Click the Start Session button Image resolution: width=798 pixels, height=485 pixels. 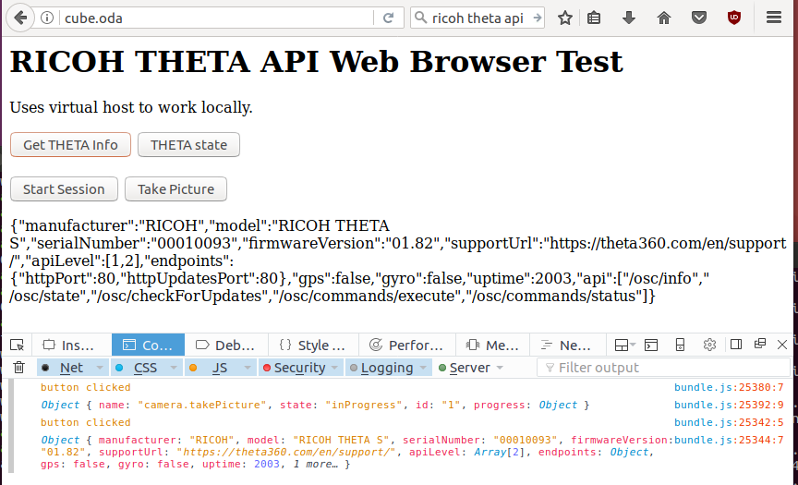pos(64,189)
